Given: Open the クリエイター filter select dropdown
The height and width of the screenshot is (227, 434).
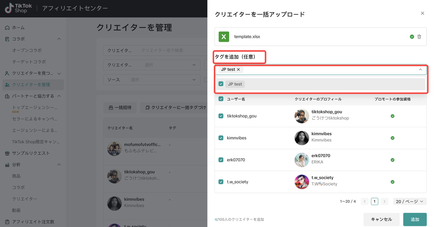Looking at the screenshot, I should [x=152, y=65].
